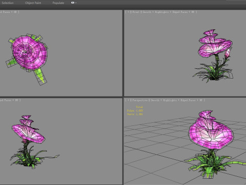Click the Perspective viewport [+] menu label
The width and height of the screenshot is (246, 185).
pos(128,100)
